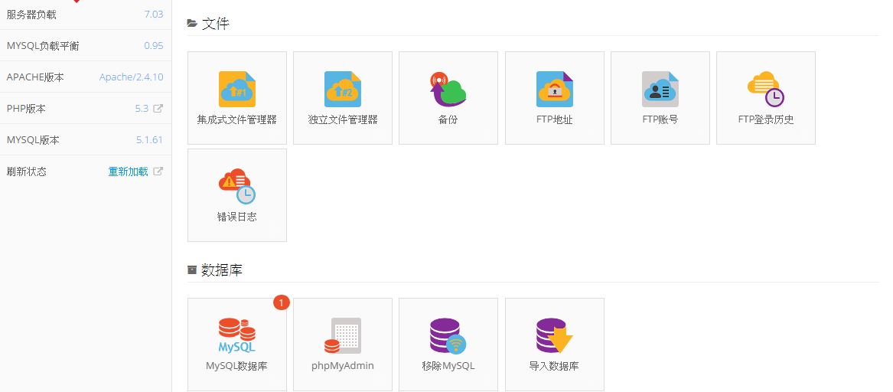
Task: Click the 服务器负载 row label
Action: 31,15
